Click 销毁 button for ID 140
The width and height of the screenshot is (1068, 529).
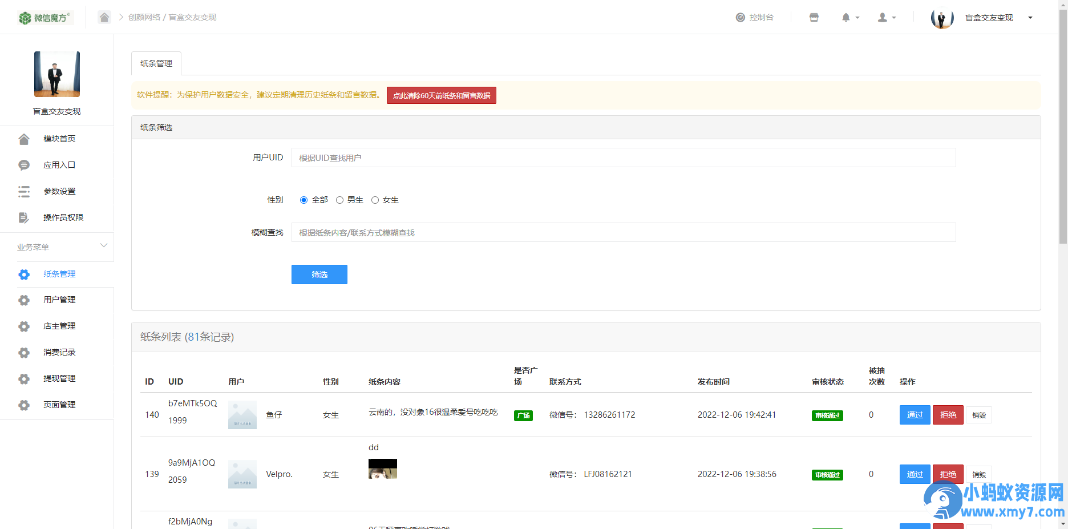[979, 415]
